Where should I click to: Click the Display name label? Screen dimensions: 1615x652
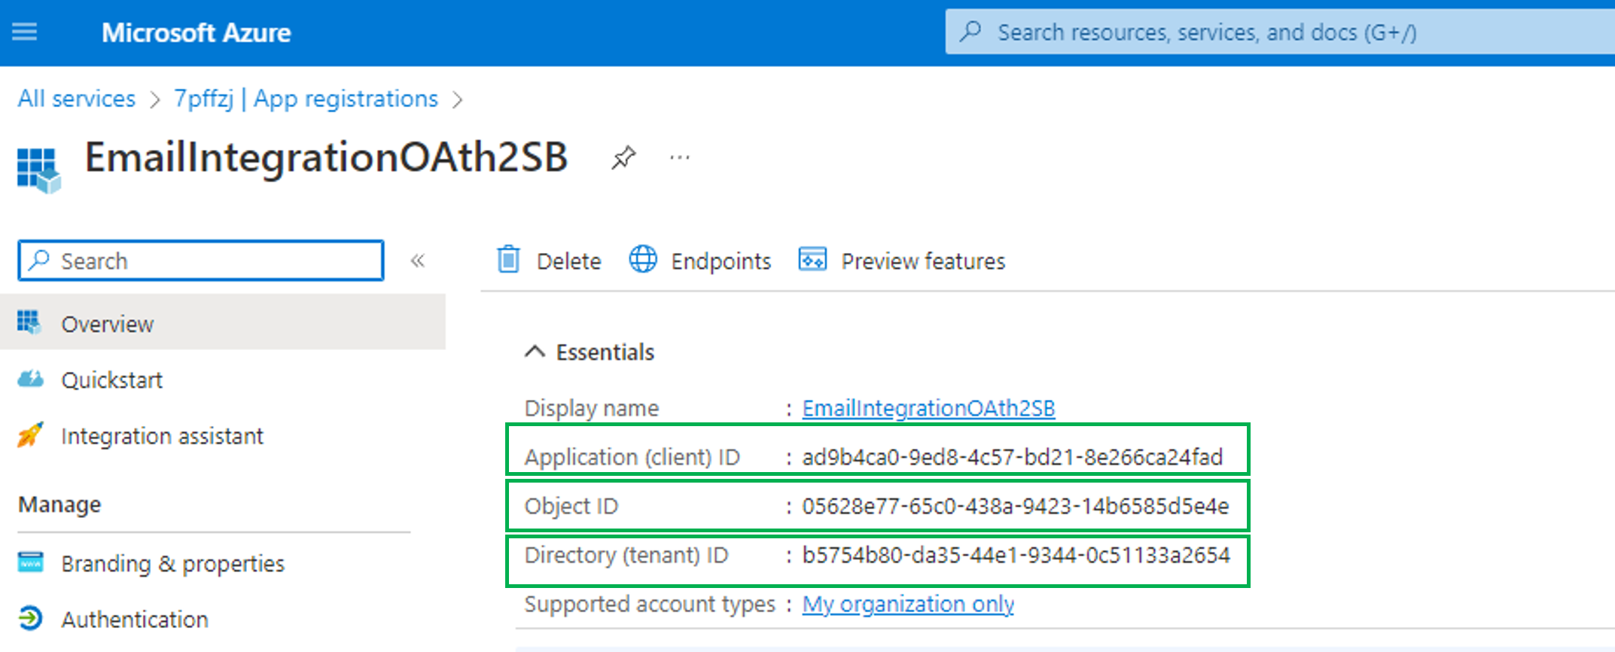tap(592, 408)
